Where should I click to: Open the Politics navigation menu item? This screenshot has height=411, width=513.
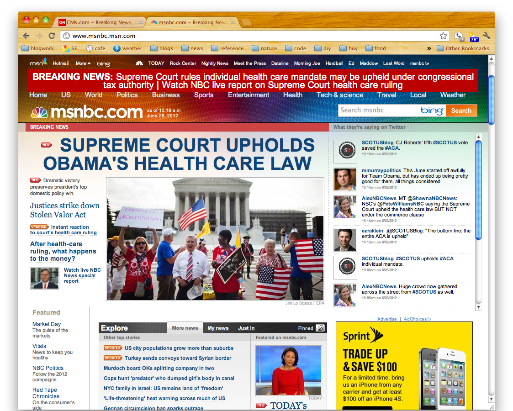point(127,95)
